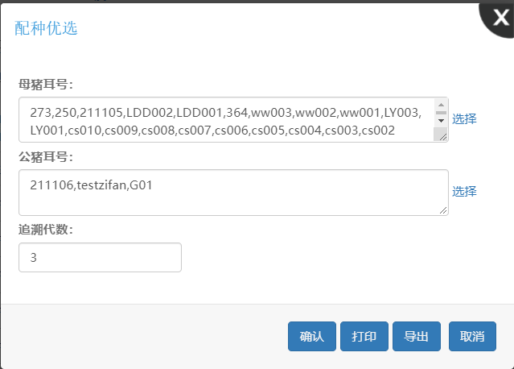The width and height of the screenshot is (514, 369).
Task: Click the 配种优选 dialog title
Action: pos(46,28)
